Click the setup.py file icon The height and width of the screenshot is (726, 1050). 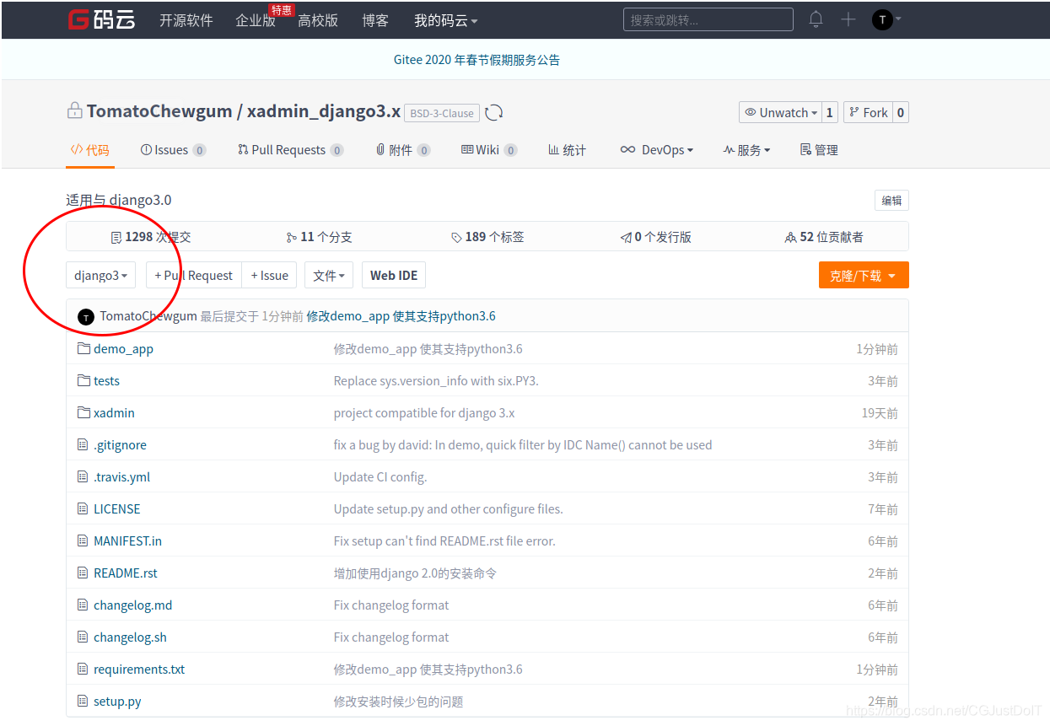[x=83, y=701]
